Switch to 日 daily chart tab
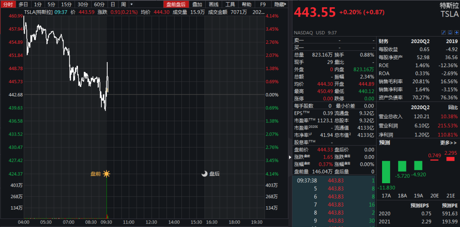460x227 pixels. point(113,4)
